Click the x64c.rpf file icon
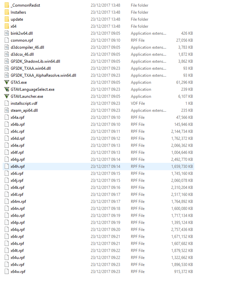 coord(7,131)
